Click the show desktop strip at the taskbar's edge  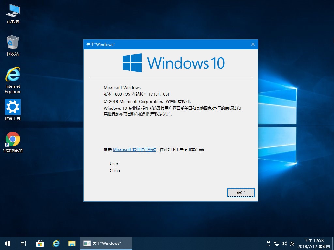(x=333, y=243)
